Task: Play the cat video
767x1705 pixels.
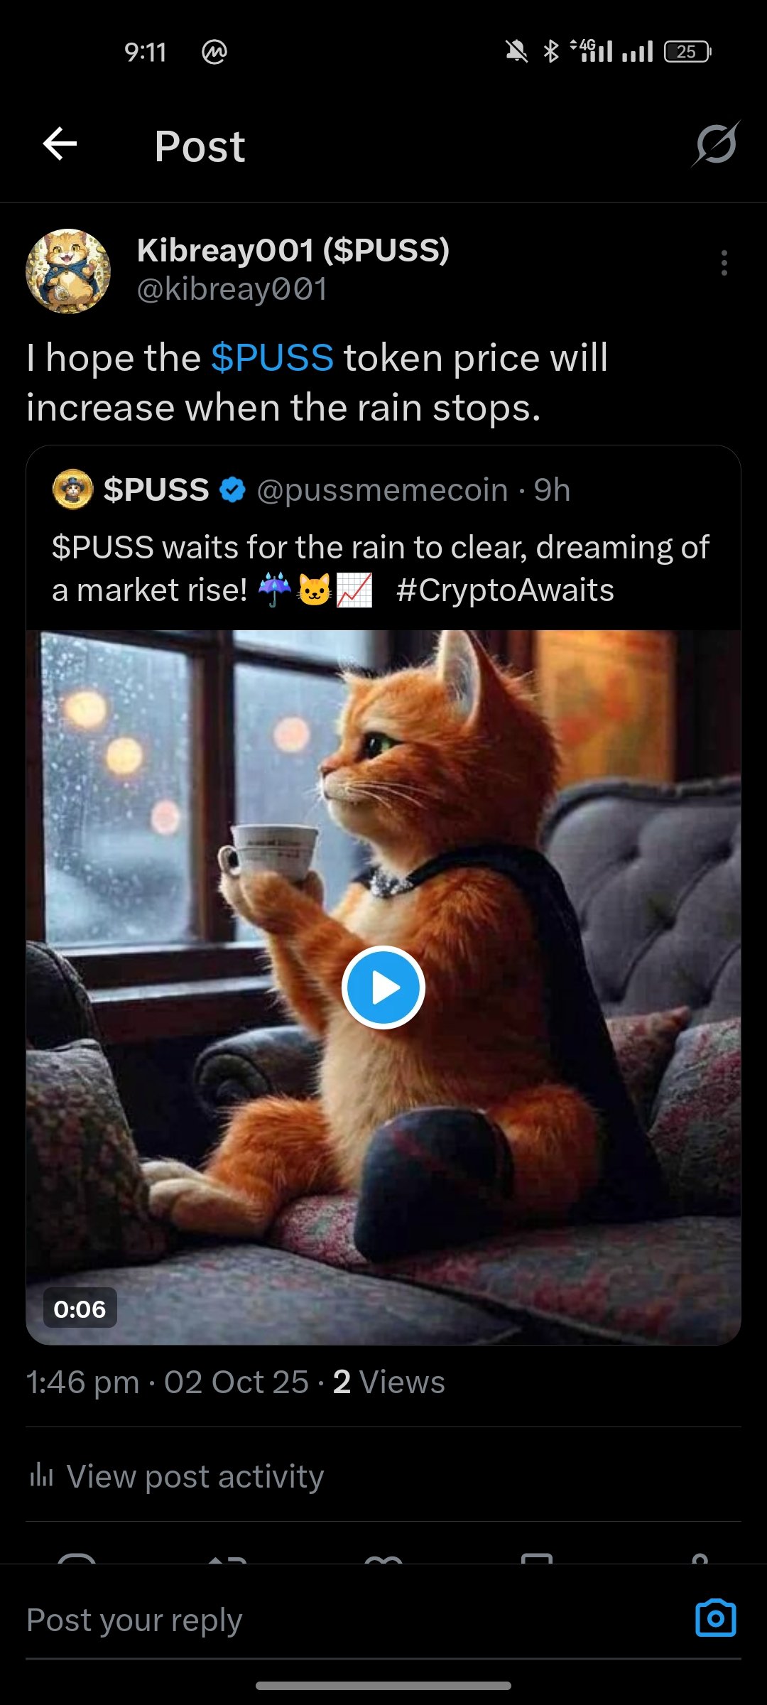Action: [383, 987]
